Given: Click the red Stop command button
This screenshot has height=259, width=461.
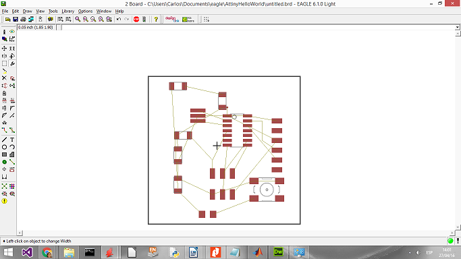Looking at the screenshot, I should 136,20.
